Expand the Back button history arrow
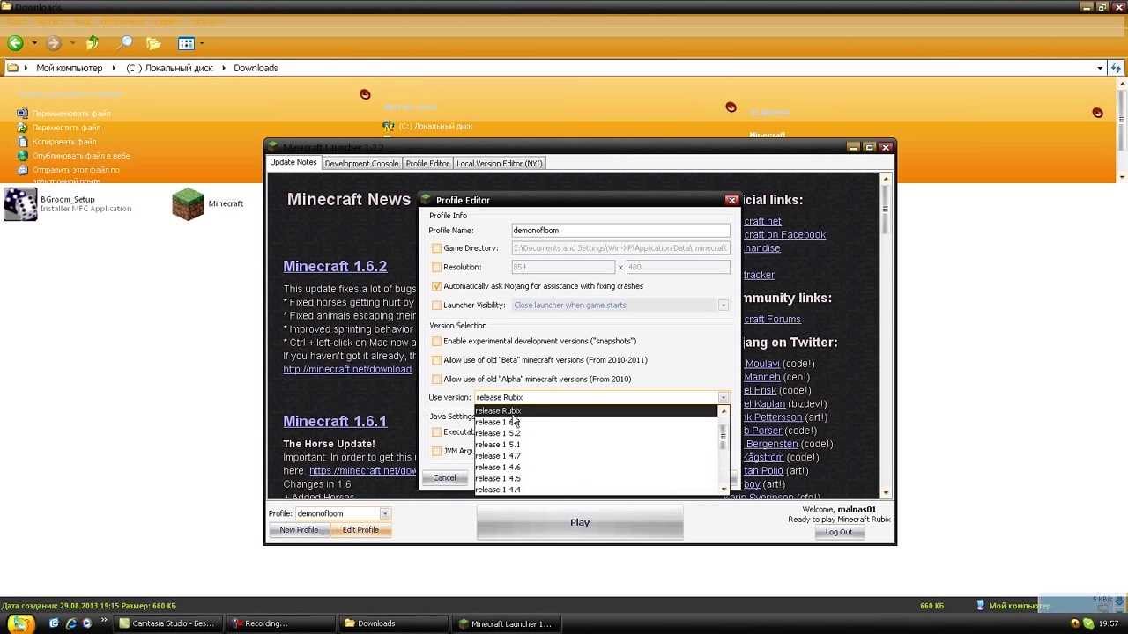The image size is (1128, 634). pyautogui.click(x=34, y=43)
